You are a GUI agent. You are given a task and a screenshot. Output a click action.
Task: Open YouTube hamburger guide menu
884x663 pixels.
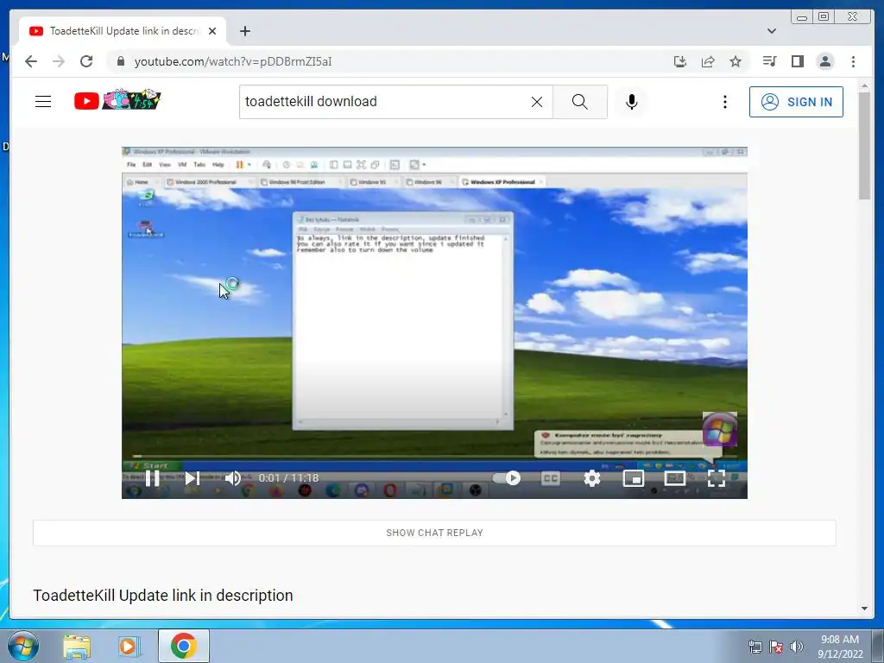click(43, 102)
